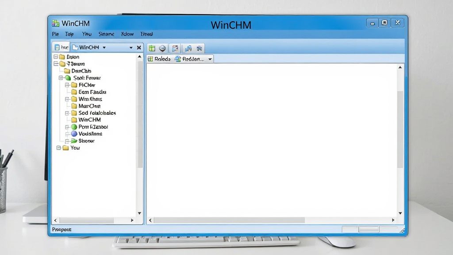The image size is (453, 255).
Task: Collapse the FIChlw folder node
Action: tap(67, 85)
